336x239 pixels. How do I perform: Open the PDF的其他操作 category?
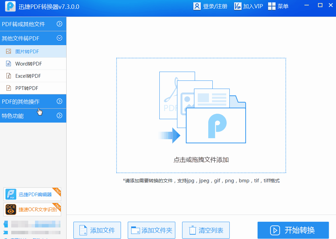coord(33,102)
